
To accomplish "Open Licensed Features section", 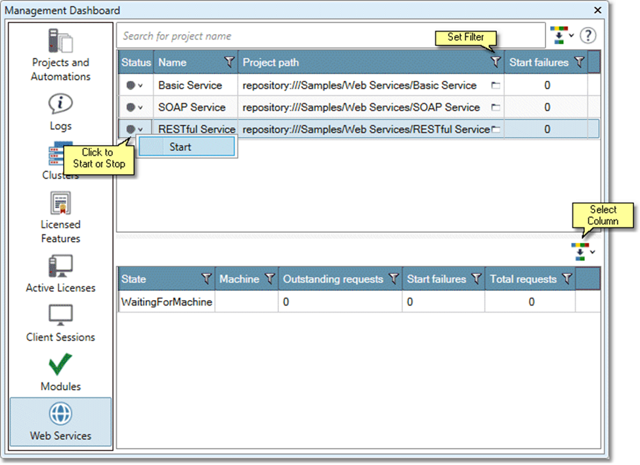I will tap(60, 217).
